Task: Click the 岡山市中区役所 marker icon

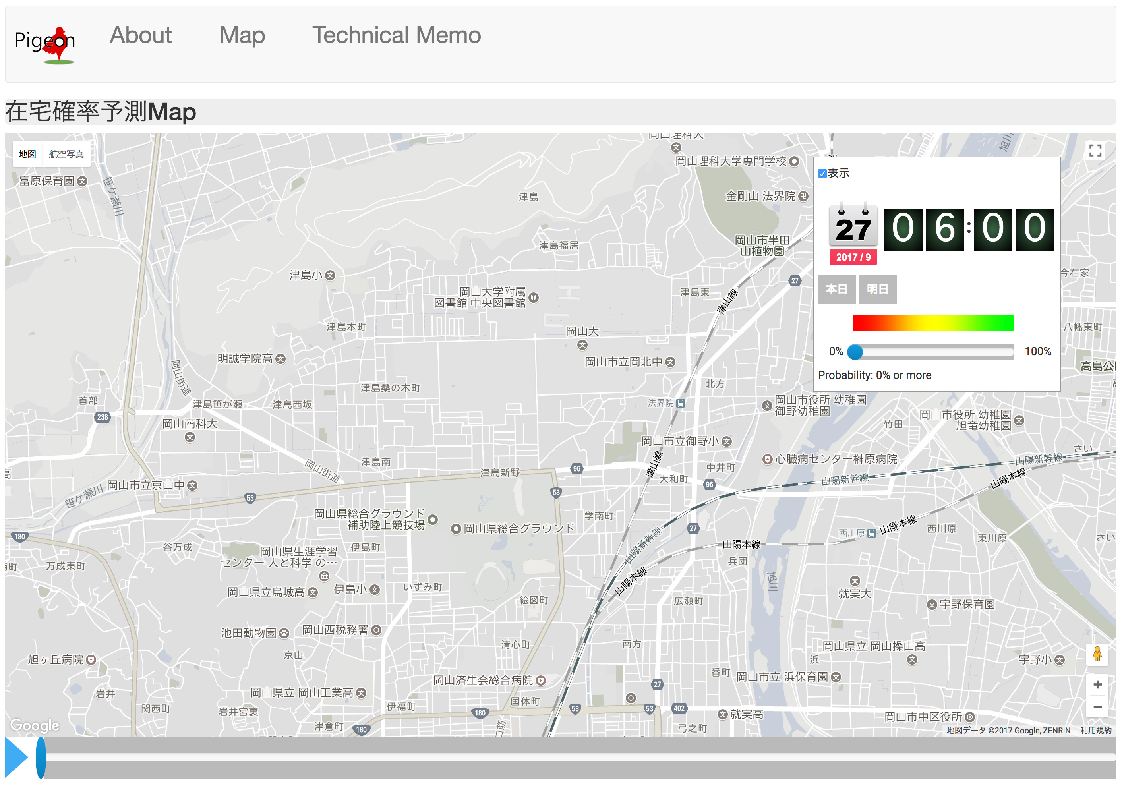Action: coord(970,717)
